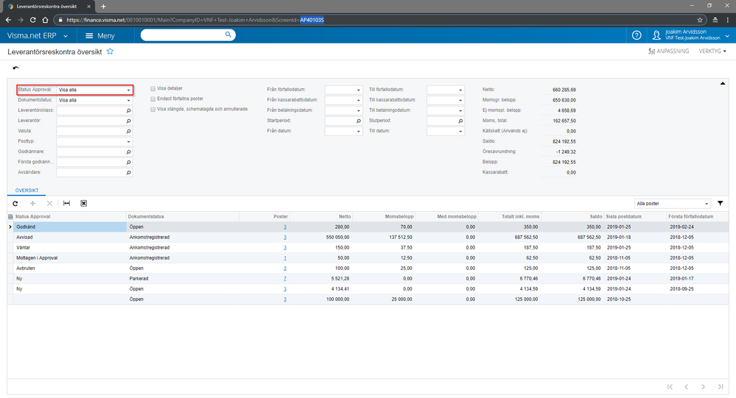Open poster link 7 in Parkerad row
This screenshot has height=398, width=736.
[284, 279]
